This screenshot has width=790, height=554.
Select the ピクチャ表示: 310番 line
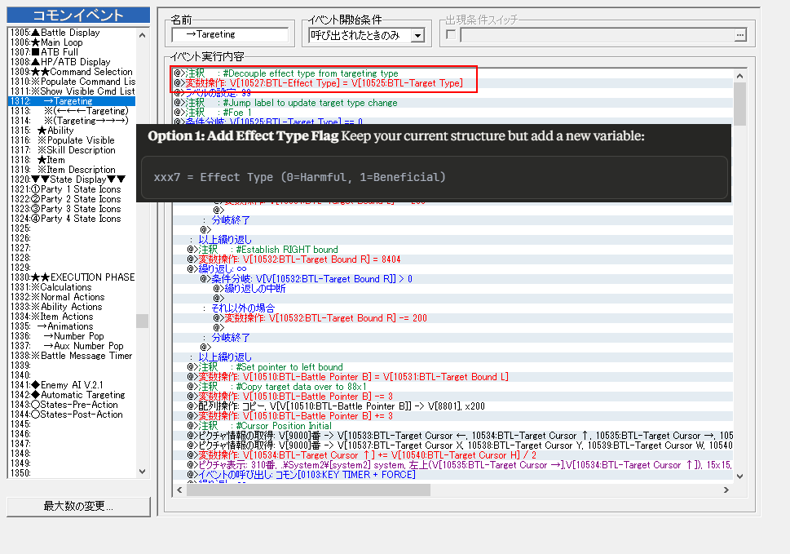[x=452, y=465]
